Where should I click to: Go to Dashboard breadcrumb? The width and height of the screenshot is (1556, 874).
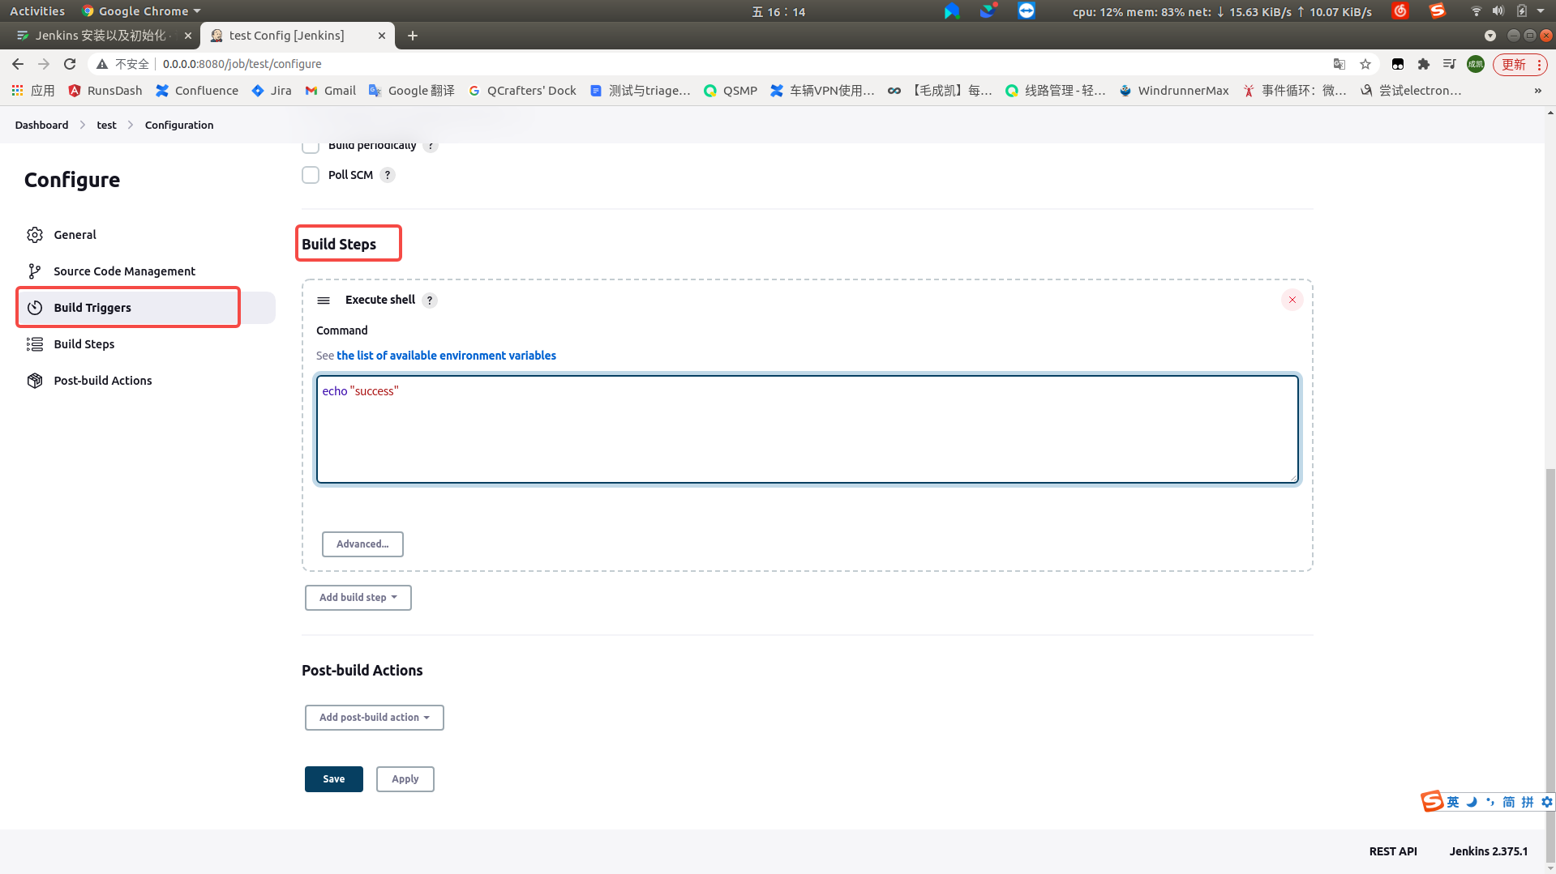pyautogui.click(x=41, y=125)
